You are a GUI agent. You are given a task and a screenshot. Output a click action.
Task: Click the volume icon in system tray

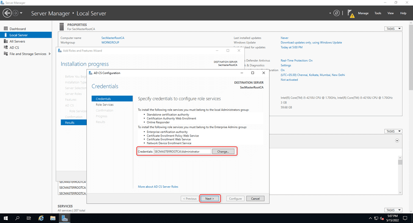[x=382, y=218]
